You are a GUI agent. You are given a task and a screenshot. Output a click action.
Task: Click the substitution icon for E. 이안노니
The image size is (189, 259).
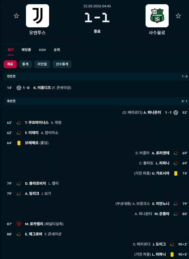[176, 204]
